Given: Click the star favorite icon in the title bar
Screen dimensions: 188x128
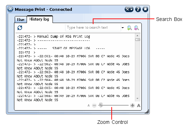Looking at the screenshot, I should pyautogui.click(x=145, y=9).
